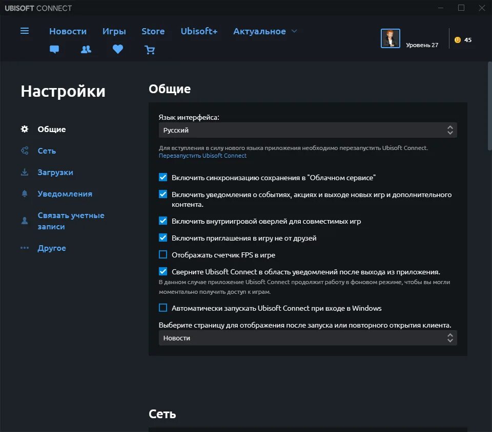The width and height of the screenshot is (492, 432).
Task: Open the hamburger menu icon
Action: tap(25, 31)
